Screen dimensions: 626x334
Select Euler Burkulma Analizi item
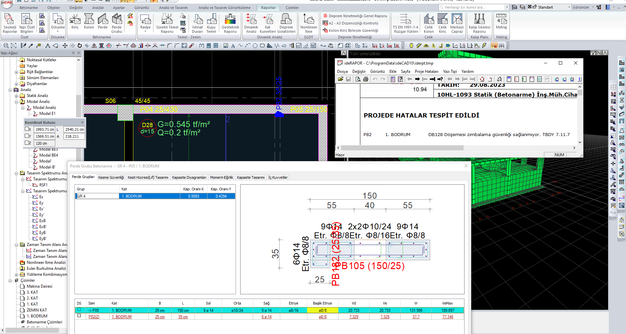tap(46, 268)
